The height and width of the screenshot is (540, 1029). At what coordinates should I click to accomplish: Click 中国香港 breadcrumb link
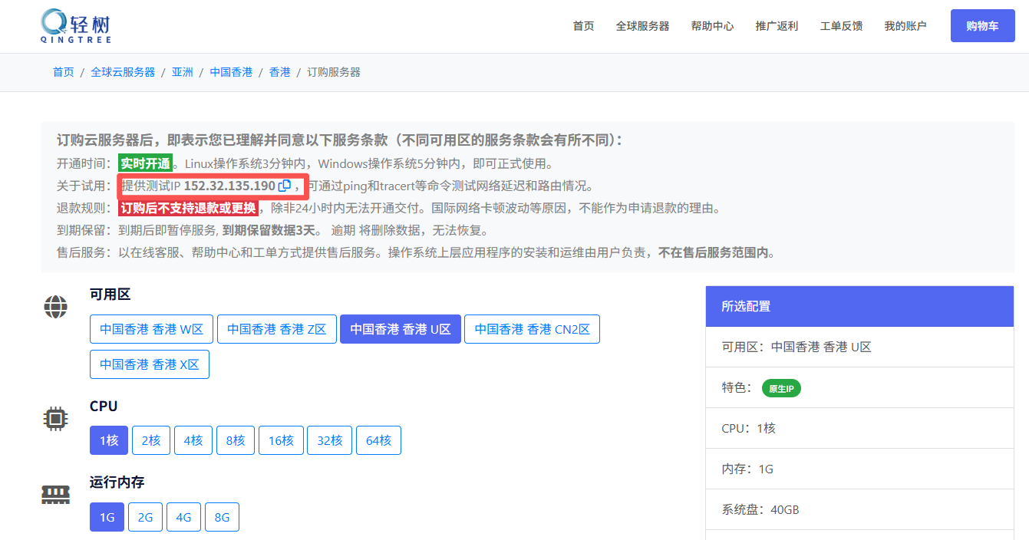(x=231, y=72)
